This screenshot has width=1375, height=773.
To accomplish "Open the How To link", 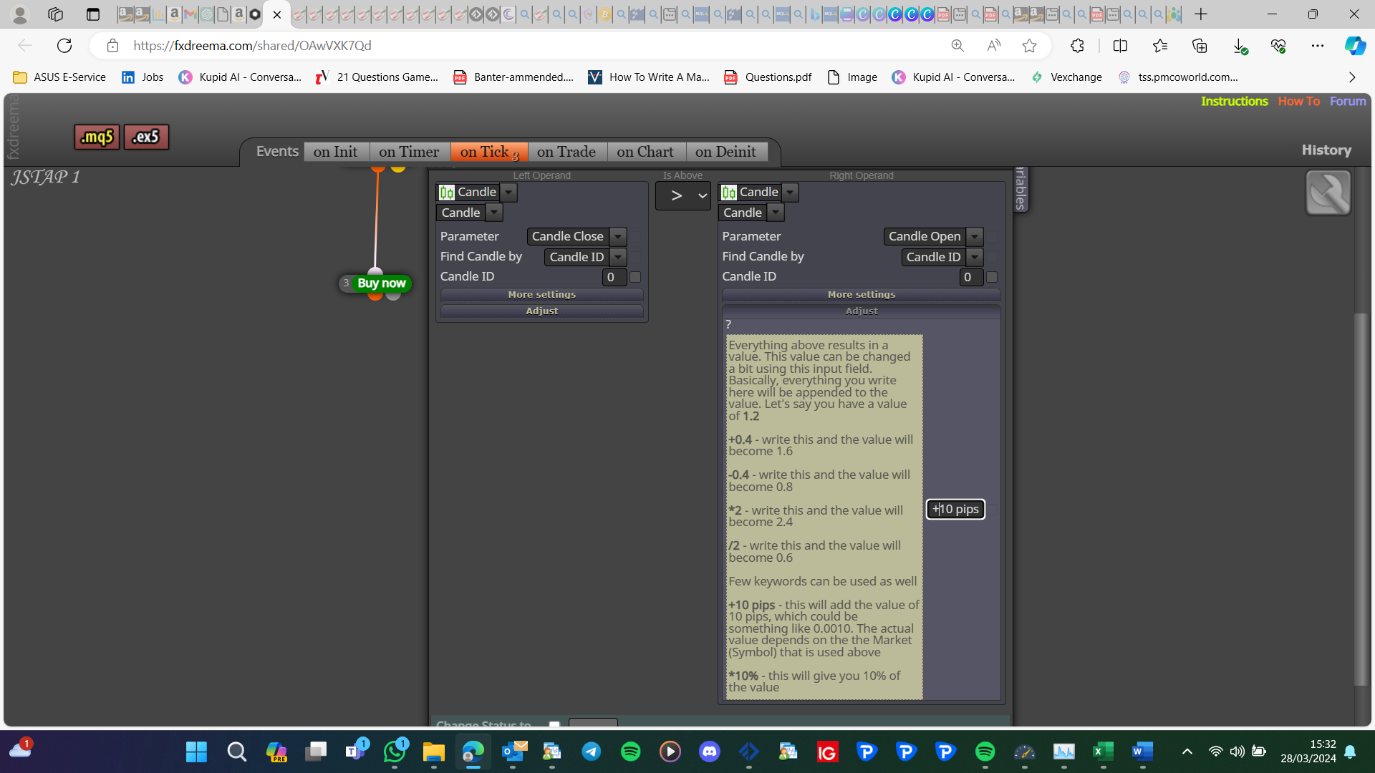I will pyautogui.click(x=1299, y=101).
